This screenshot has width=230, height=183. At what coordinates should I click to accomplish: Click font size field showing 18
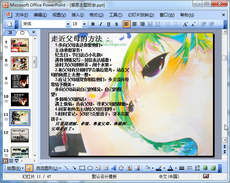tap(77, 24)
